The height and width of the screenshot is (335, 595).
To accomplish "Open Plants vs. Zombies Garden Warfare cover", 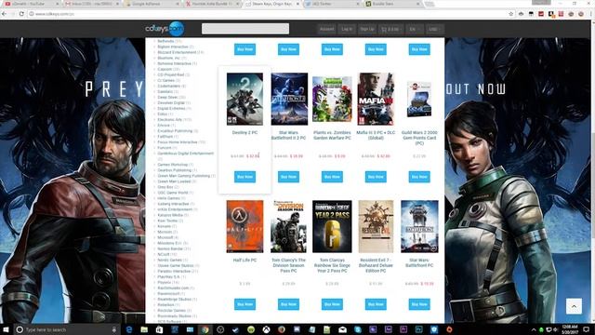I will (x=332, y=100).
